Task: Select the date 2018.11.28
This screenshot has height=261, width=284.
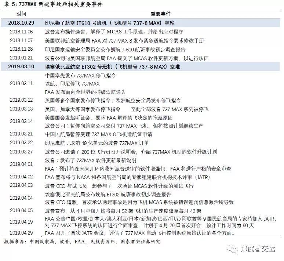Action: click(21, 49)
